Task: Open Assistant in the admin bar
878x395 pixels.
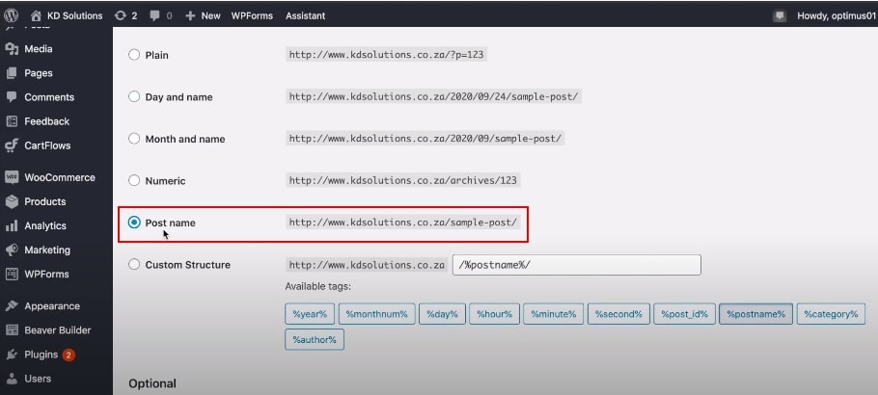Action: [x=305, y=15]
